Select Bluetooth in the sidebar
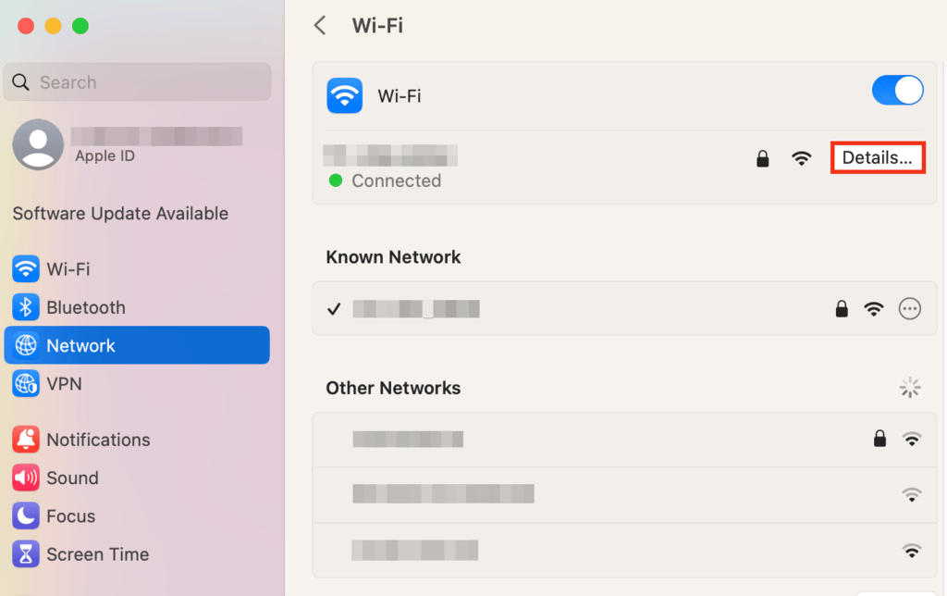The height and width of the screenshot is (596, 947). click(85, 307)
